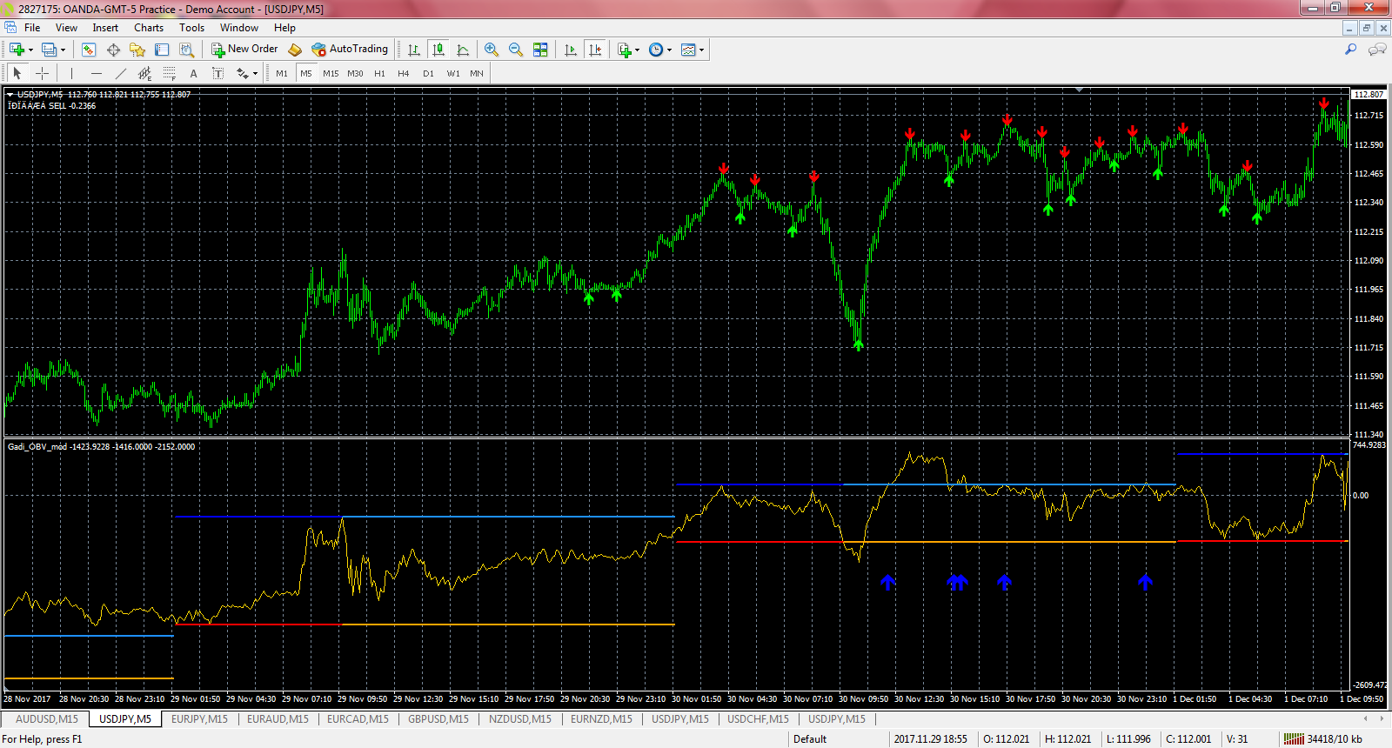Select the Crosshair tool
1392x748 pixels.
pos(42,73)
